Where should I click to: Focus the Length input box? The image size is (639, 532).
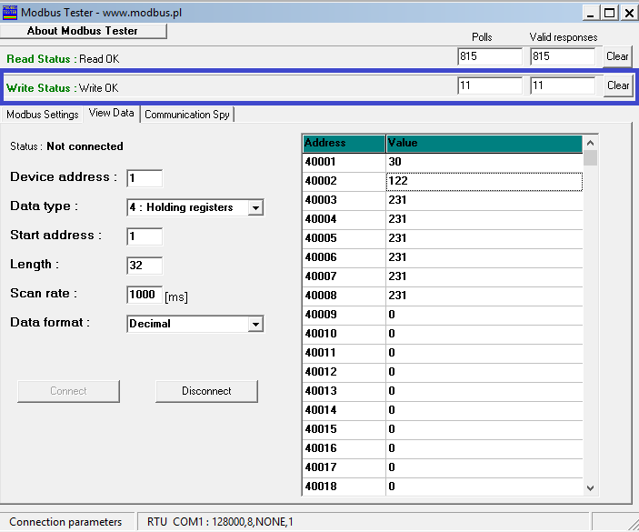tap(145, 266)
